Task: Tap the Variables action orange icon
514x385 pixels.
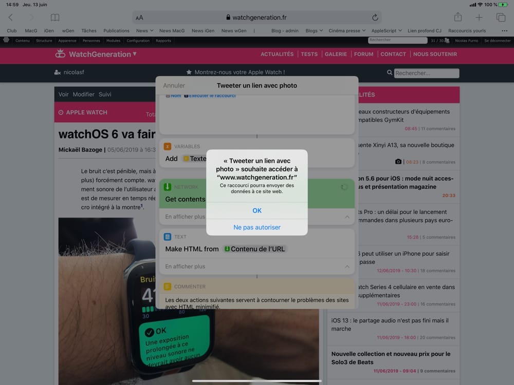Action: [x=168, y=146]
